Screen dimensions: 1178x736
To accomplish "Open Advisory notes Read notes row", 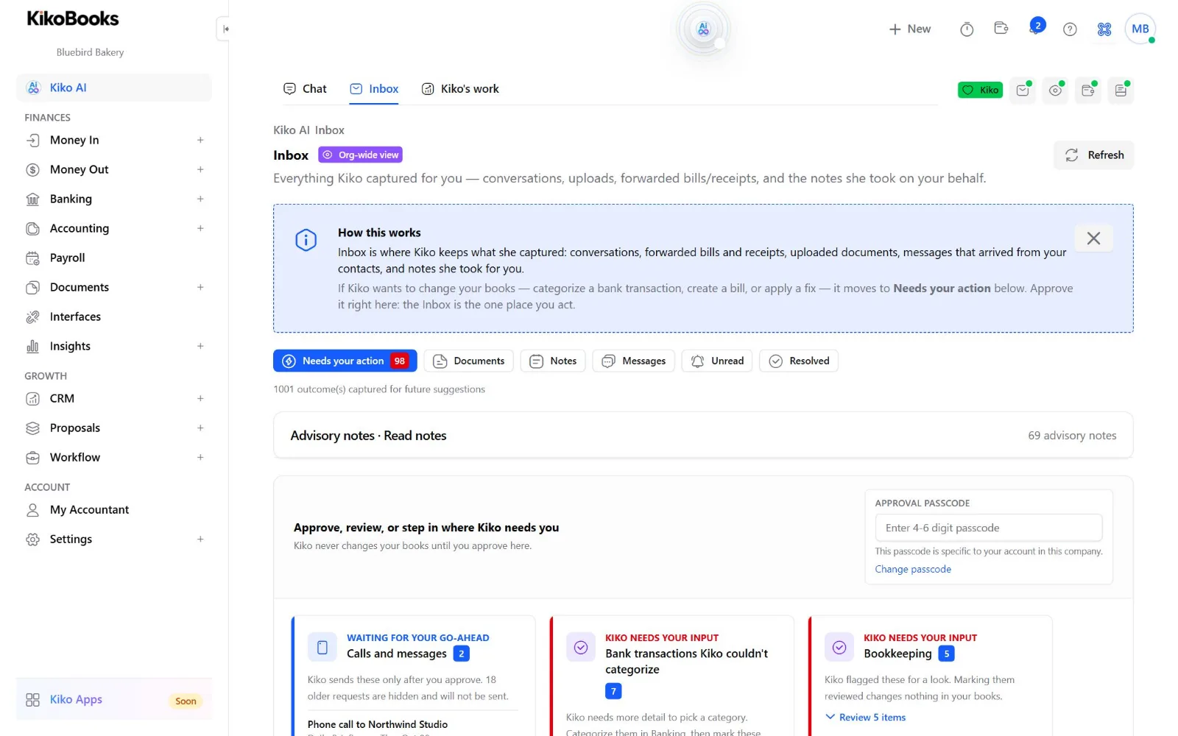I will click(703, 435).
